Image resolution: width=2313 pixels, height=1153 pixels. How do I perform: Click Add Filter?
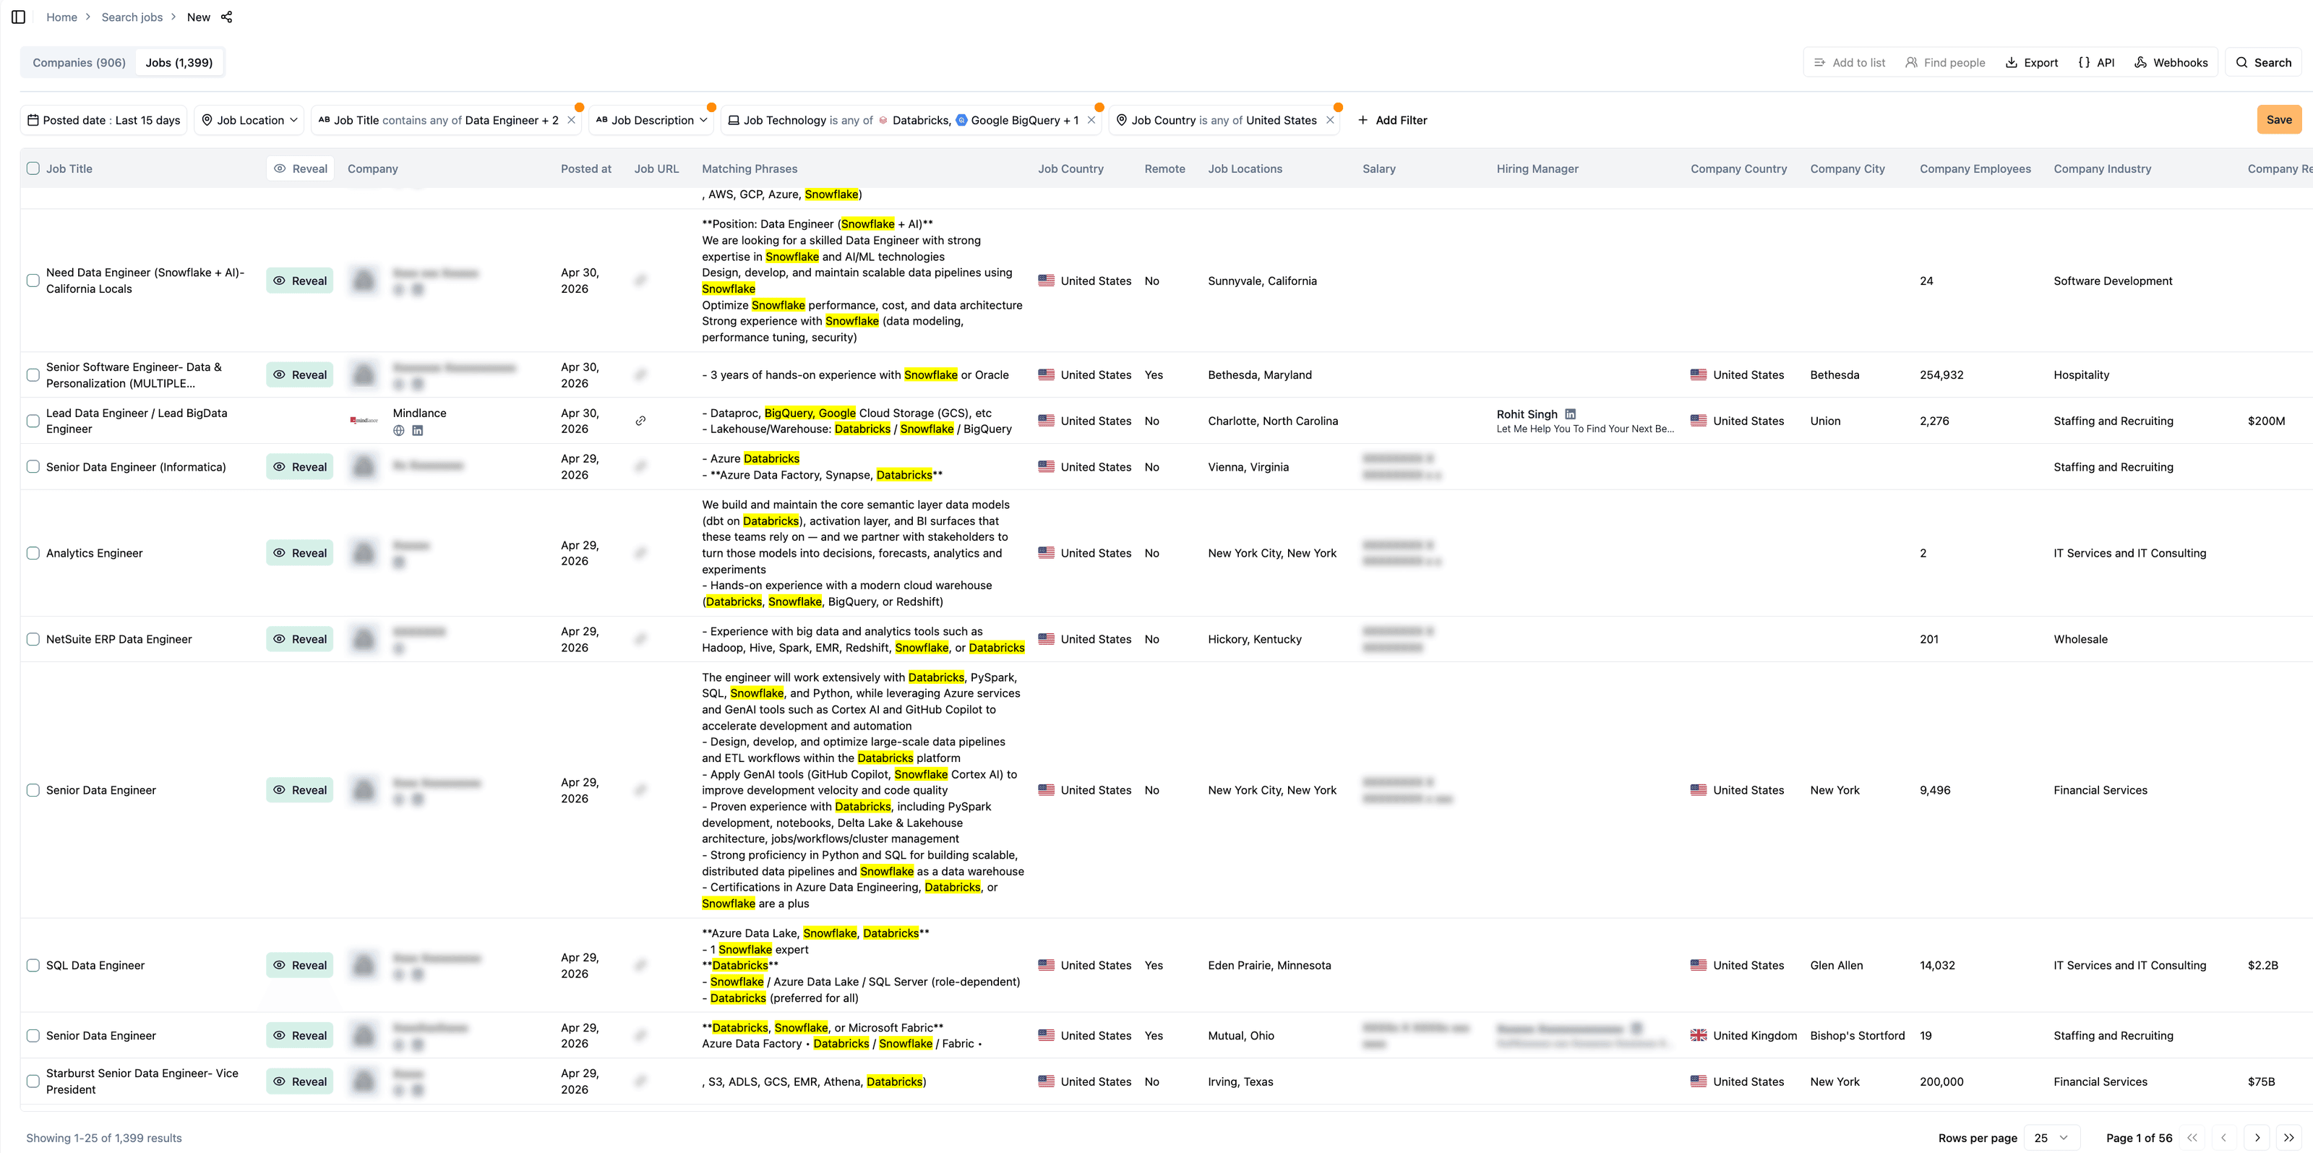coord(1391,120)
